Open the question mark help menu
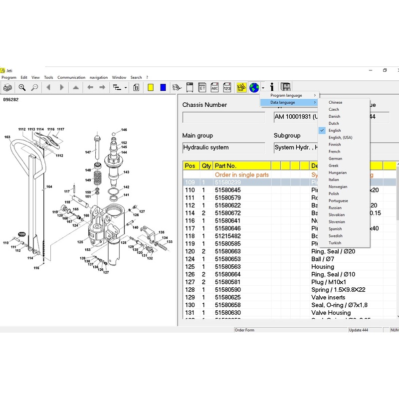The width and height of the screenshot is (399, 399). click(147, 77)
